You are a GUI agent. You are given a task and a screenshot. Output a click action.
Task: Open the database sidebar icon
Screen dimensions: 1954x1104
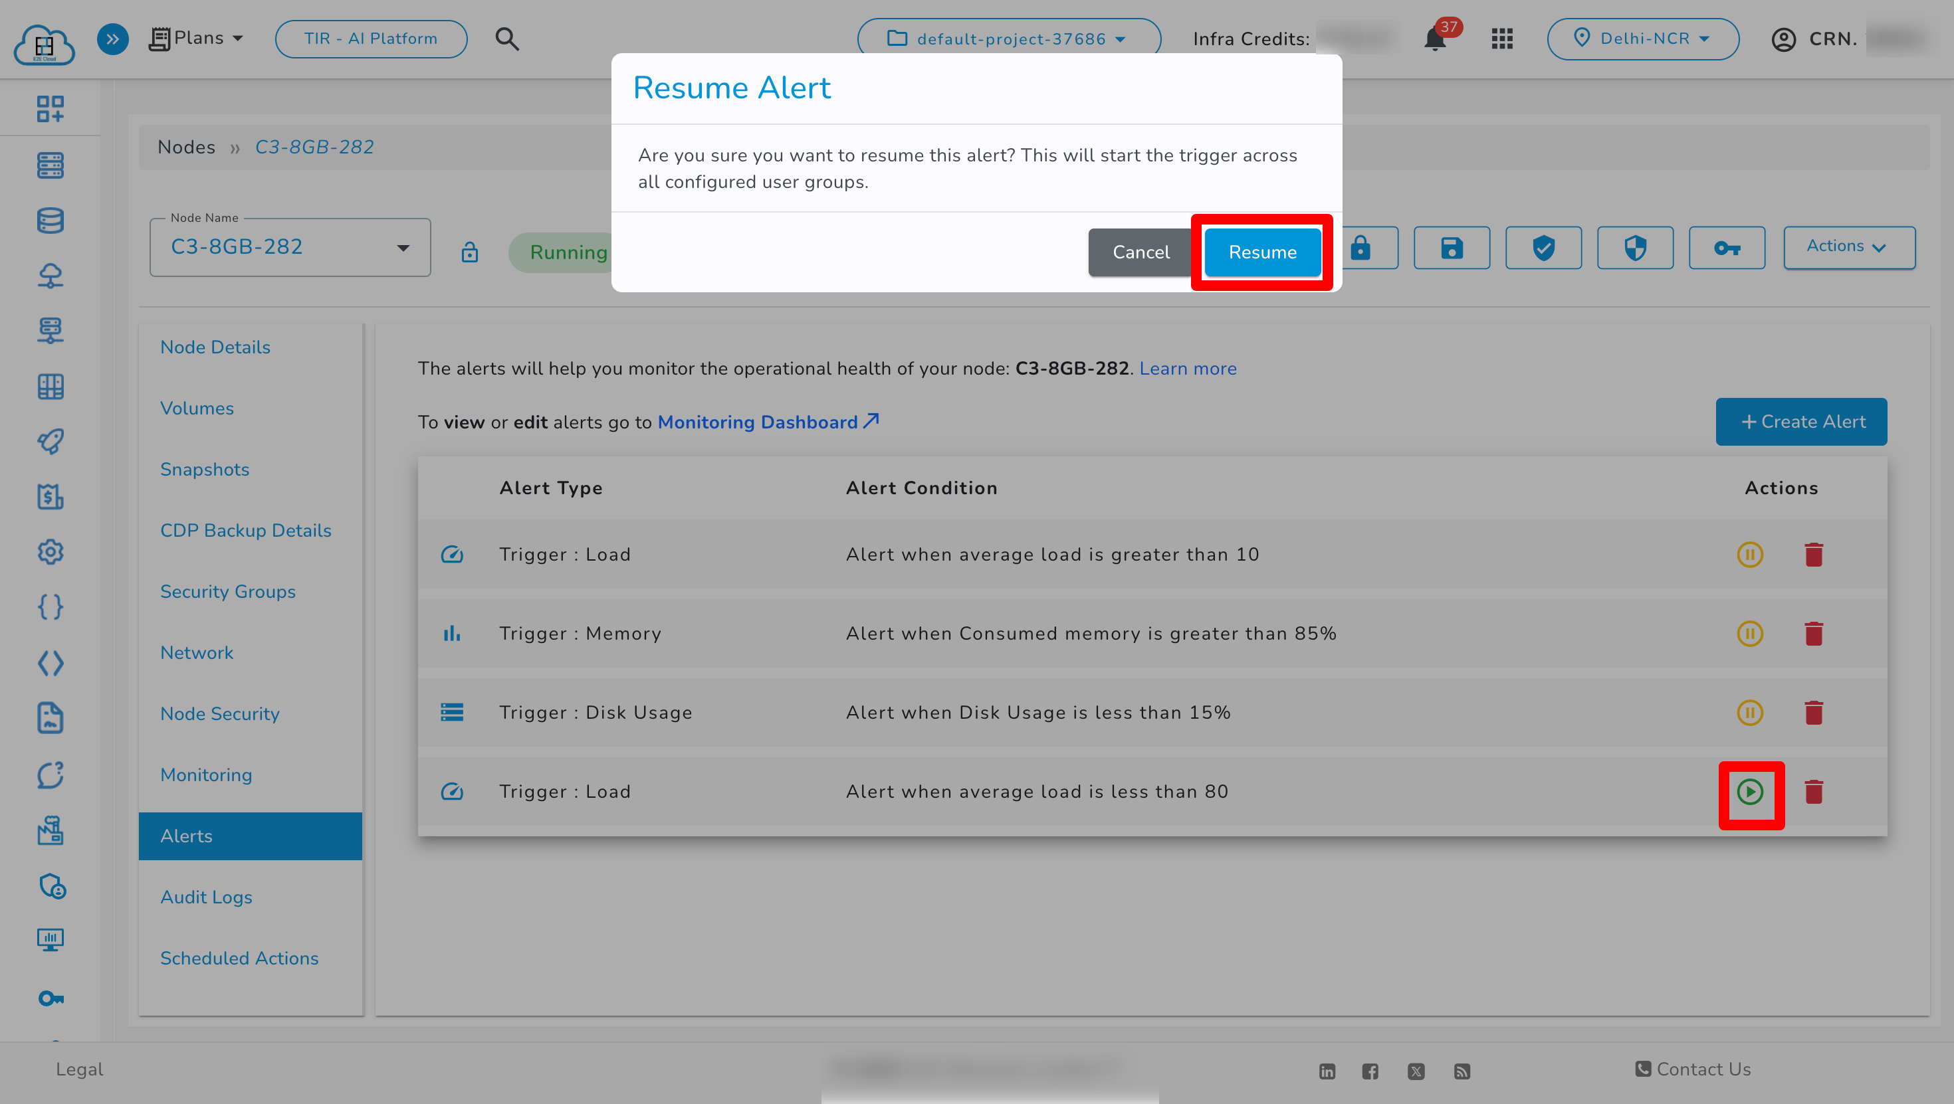(x=50, y=221)
